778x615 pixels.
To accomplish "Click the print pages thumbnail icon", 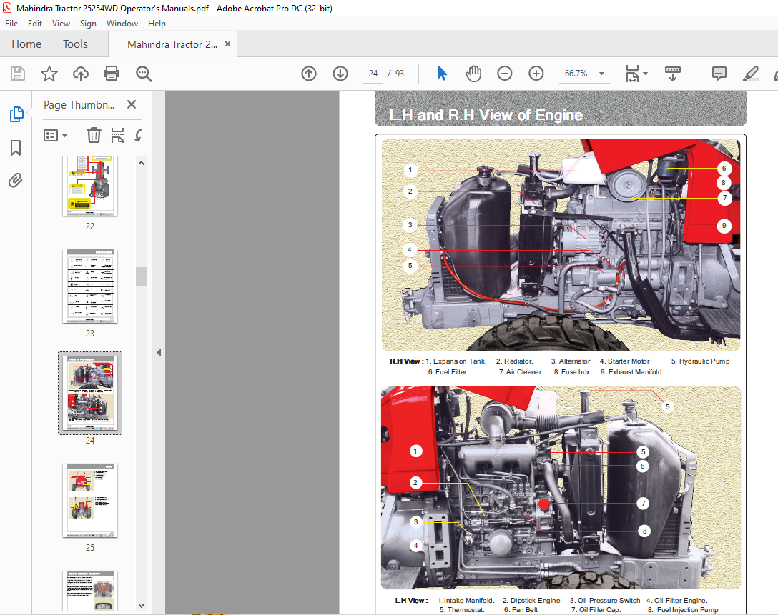I will 117,135.
